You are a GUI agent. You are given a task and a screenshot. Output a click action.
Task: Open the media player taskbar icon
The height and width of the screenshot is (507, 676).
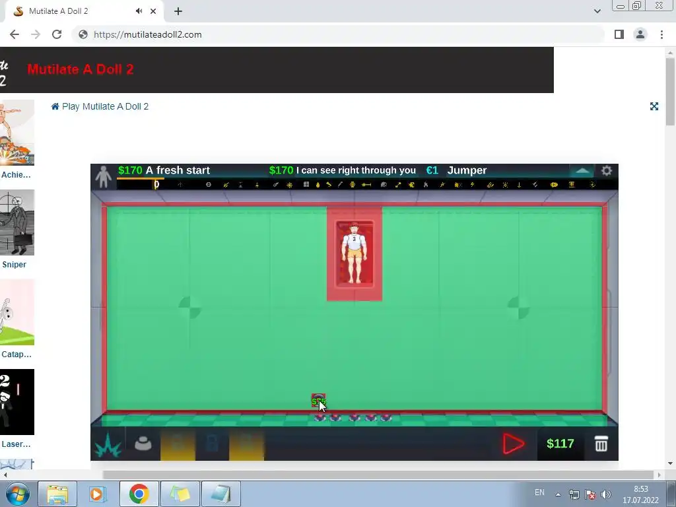coord(98,494)
